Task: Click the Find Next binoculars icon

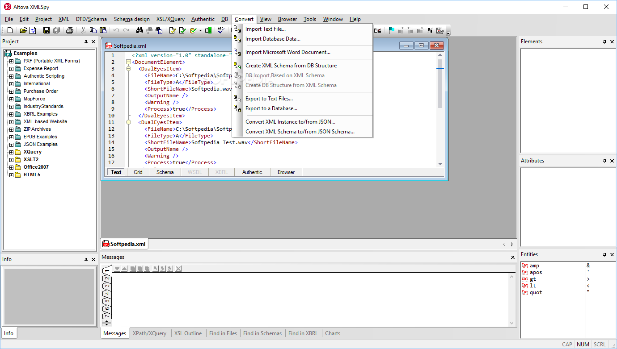Action: click(149, 30)
